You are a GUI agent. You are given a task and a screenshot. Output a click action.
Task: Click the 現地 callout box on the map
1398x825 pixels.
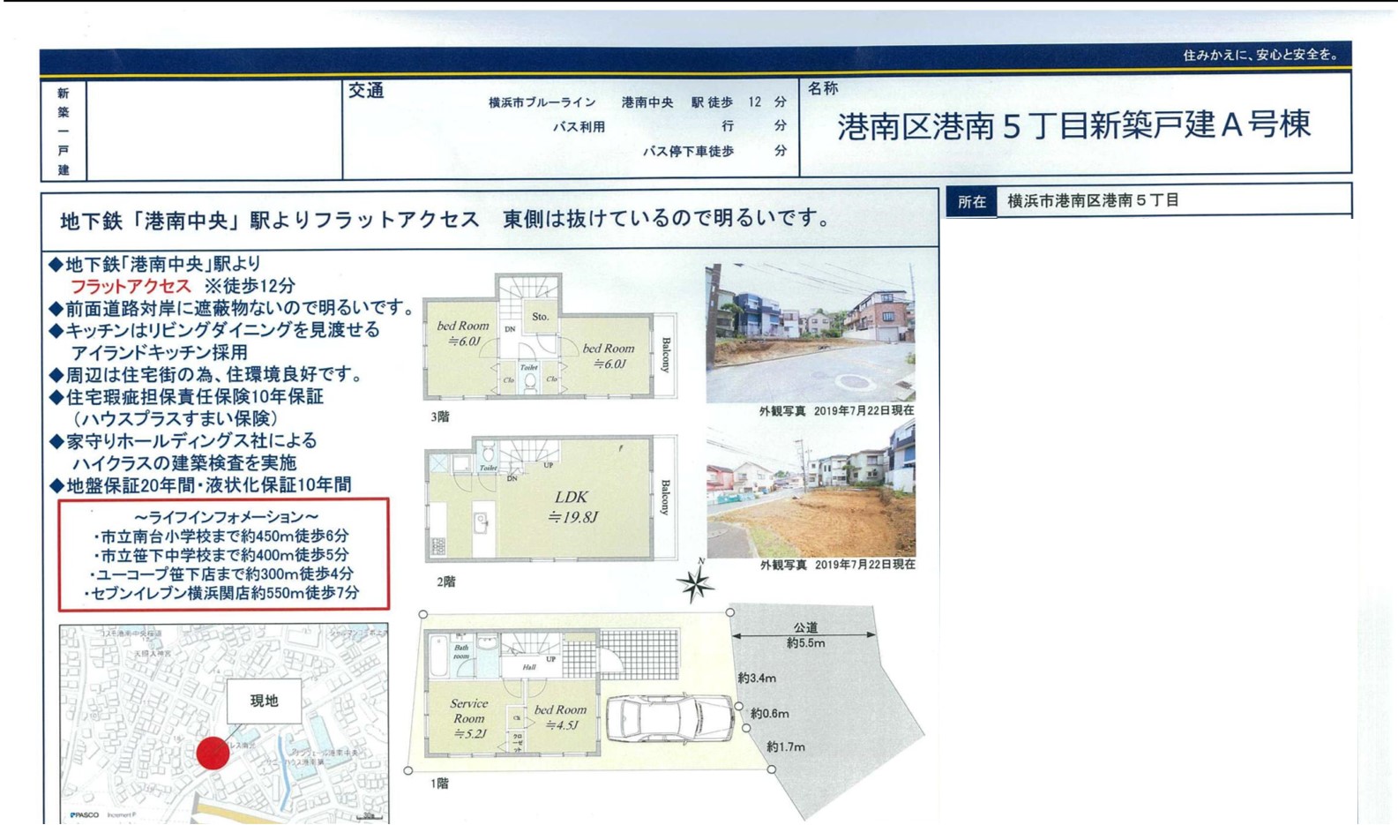point(264,701)
